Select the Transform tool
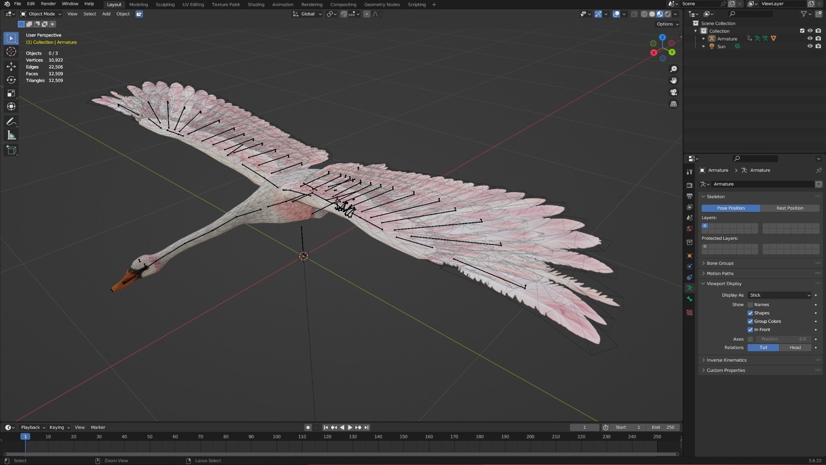This screenshot has width=826, height=465. (11, 107)
